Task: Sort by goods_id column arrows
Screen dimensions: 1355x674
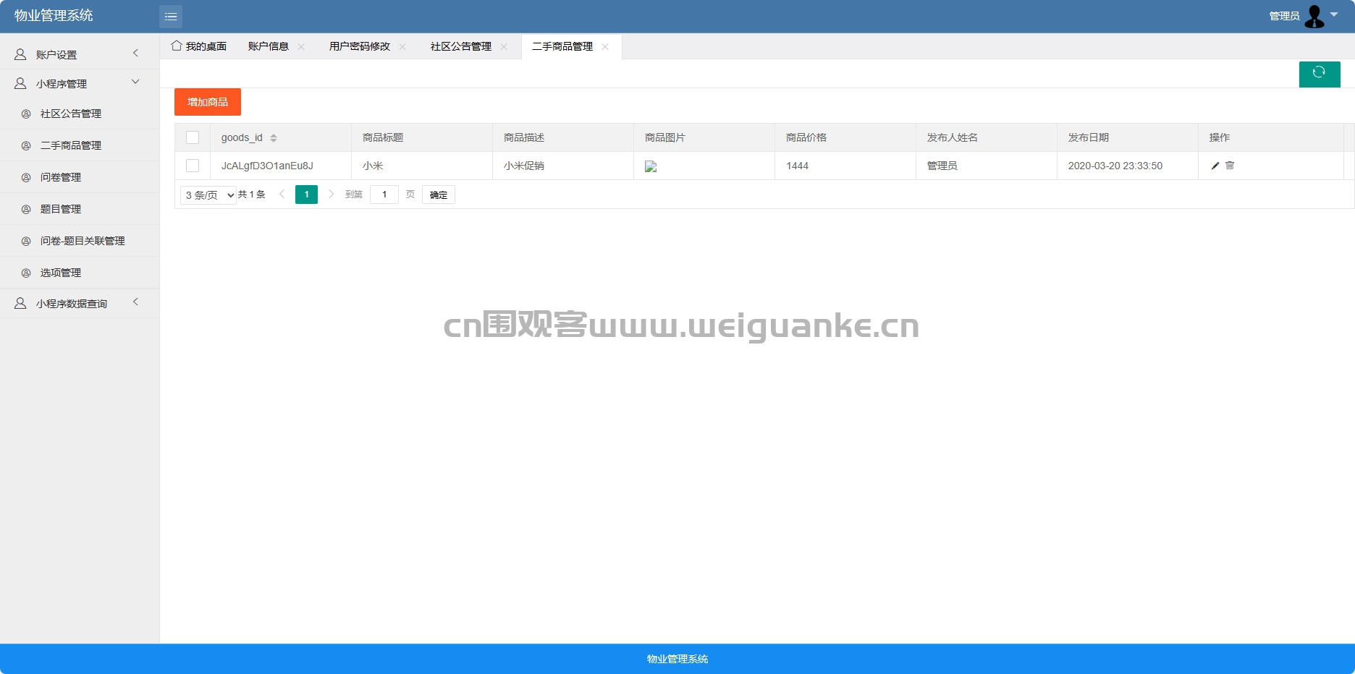Action: click(274, 138)
